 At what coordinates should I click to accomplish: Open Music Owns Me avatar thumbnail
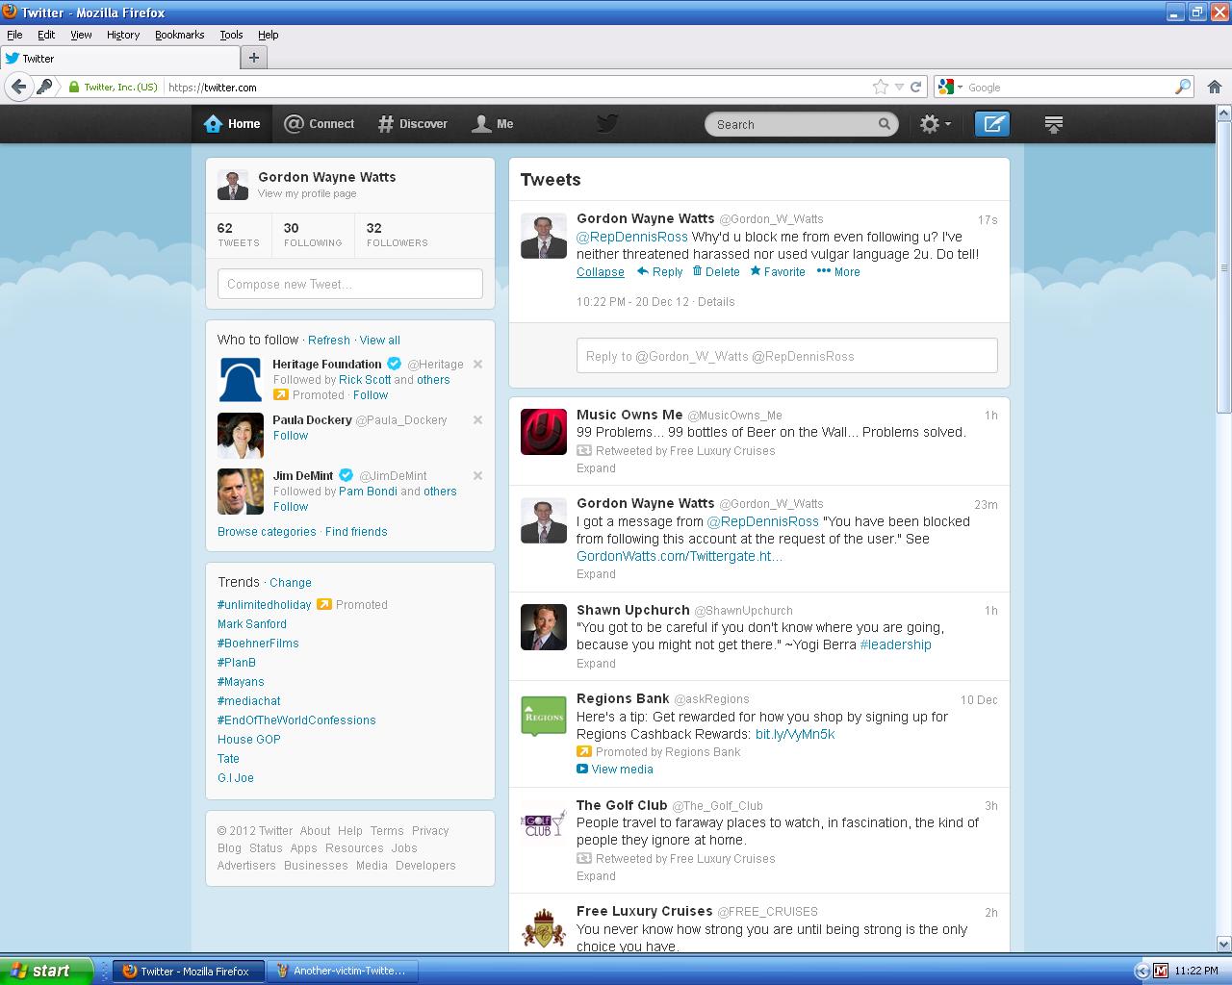click(544, 431)
